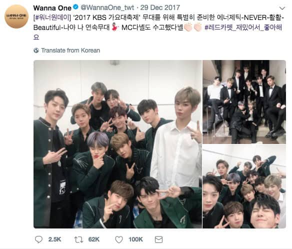Image resolution: width=292 pixels, height=249 pixels.
Task: Expand the tweet options chevron
Action: (x=282, y=8)
